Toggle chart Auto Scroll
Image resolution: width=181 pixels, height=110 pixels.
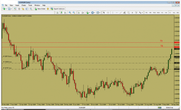click(x=79, y=12)
